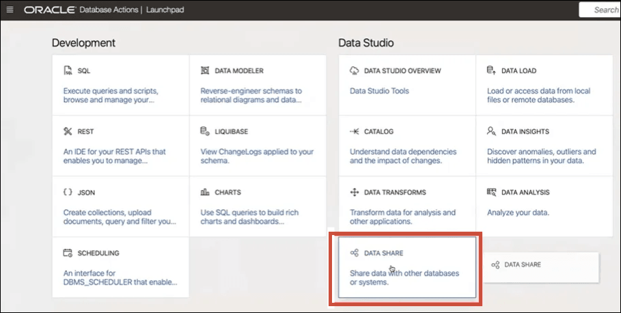Click the Catalog icon
The width and height of the screenshot is (621, 313).
(355, 131)
